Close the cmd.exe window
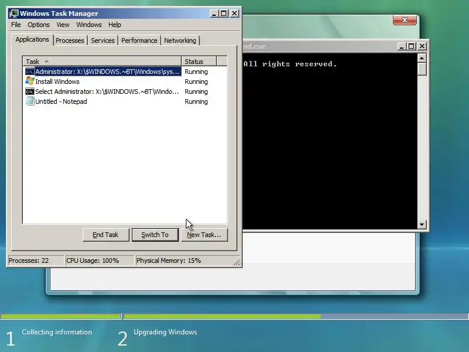This screenshot has width=469, height=352. click(x=422, y=46)
